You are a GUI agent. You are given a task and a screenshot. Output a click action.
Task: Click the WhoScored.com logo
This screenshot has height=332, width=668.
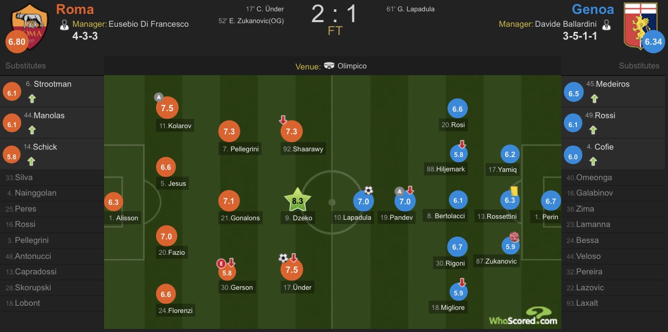pos(523,316)
